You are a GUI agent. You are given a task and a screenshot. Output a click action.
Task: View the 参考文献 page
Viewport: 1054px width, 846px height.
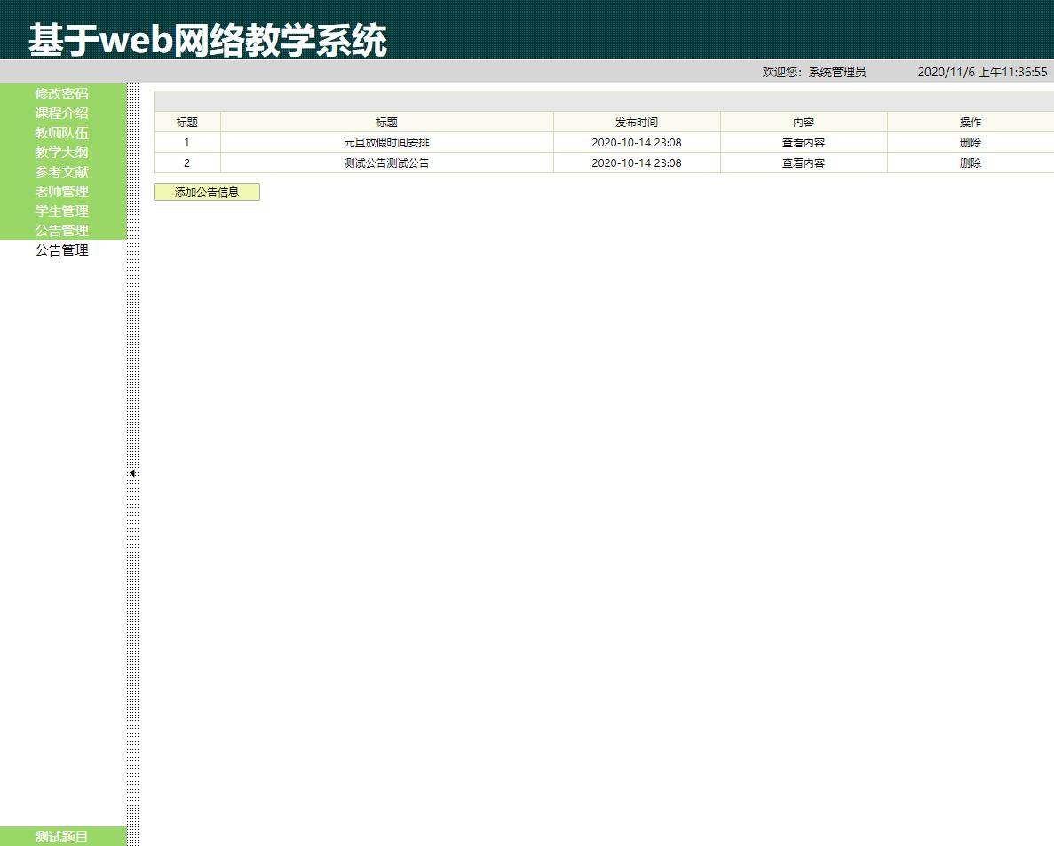point(61,171)
